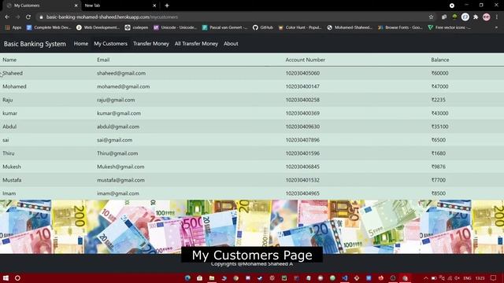Open Microsoft Store from the taskbar
The height and width of the screenshot is (283, 504).
click(x=199, y=277)
